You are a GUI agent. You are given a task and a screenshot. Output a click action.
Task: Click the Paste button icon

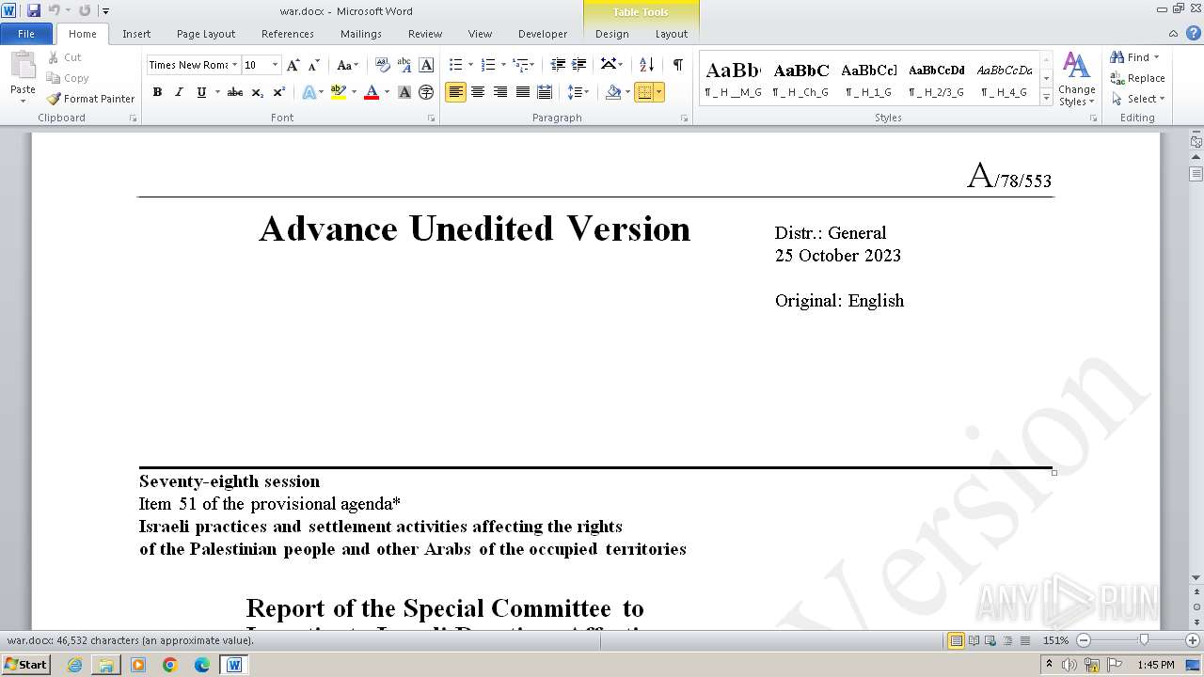coord(23,67)
